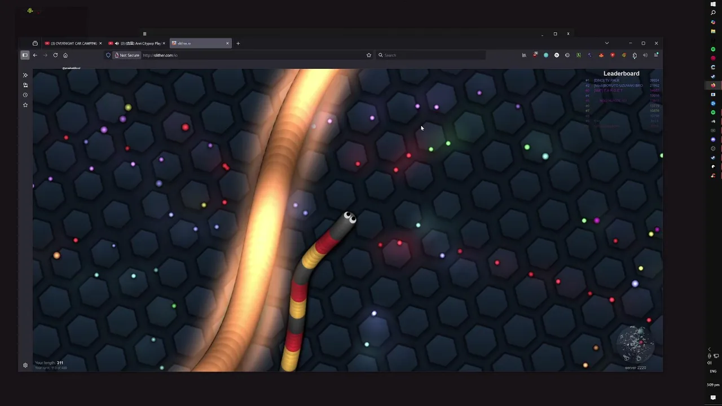Click the green braces extension icon

(x=579, y=55)
